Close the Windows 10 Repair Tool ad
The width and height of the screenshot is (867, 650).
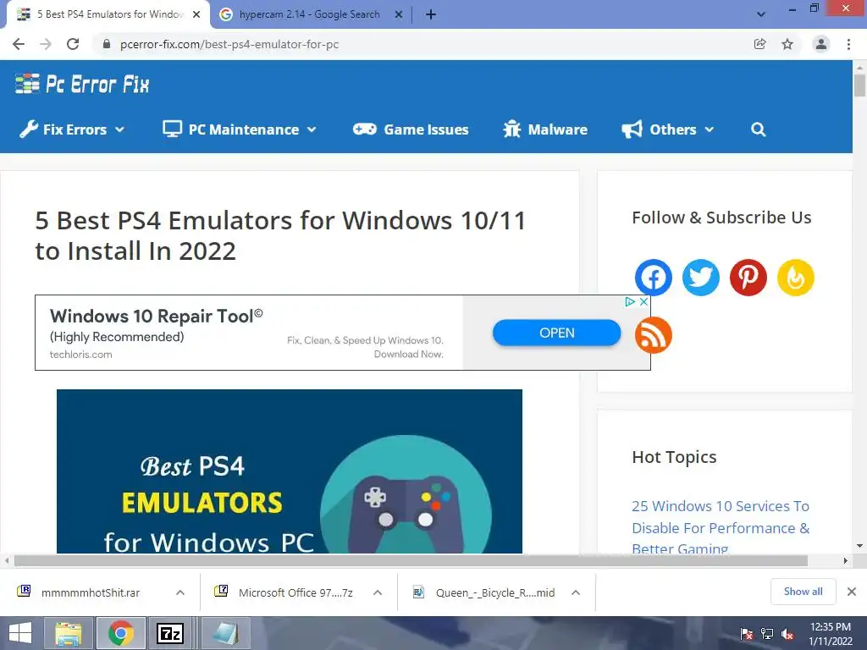coord(643,302)
